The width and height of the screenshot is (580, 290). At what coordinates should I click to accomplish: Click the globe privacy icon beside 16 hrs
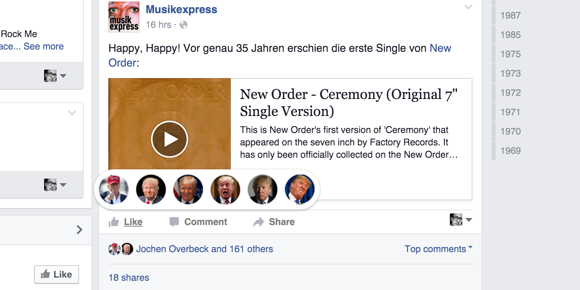pos(184,25)
